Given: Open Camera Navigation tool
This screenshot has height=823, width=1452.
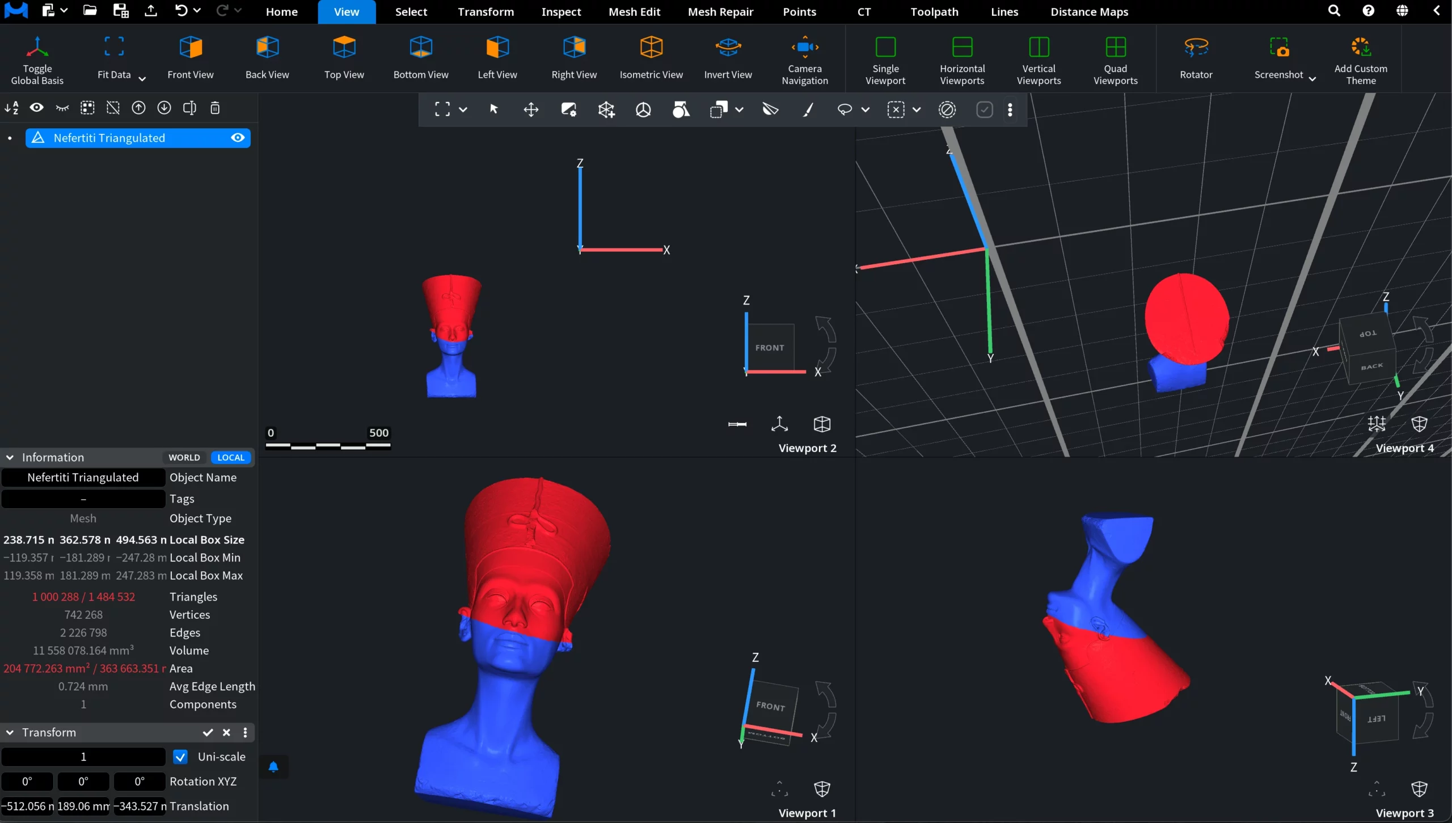Looking at the screenshot, I should [805, 59].
